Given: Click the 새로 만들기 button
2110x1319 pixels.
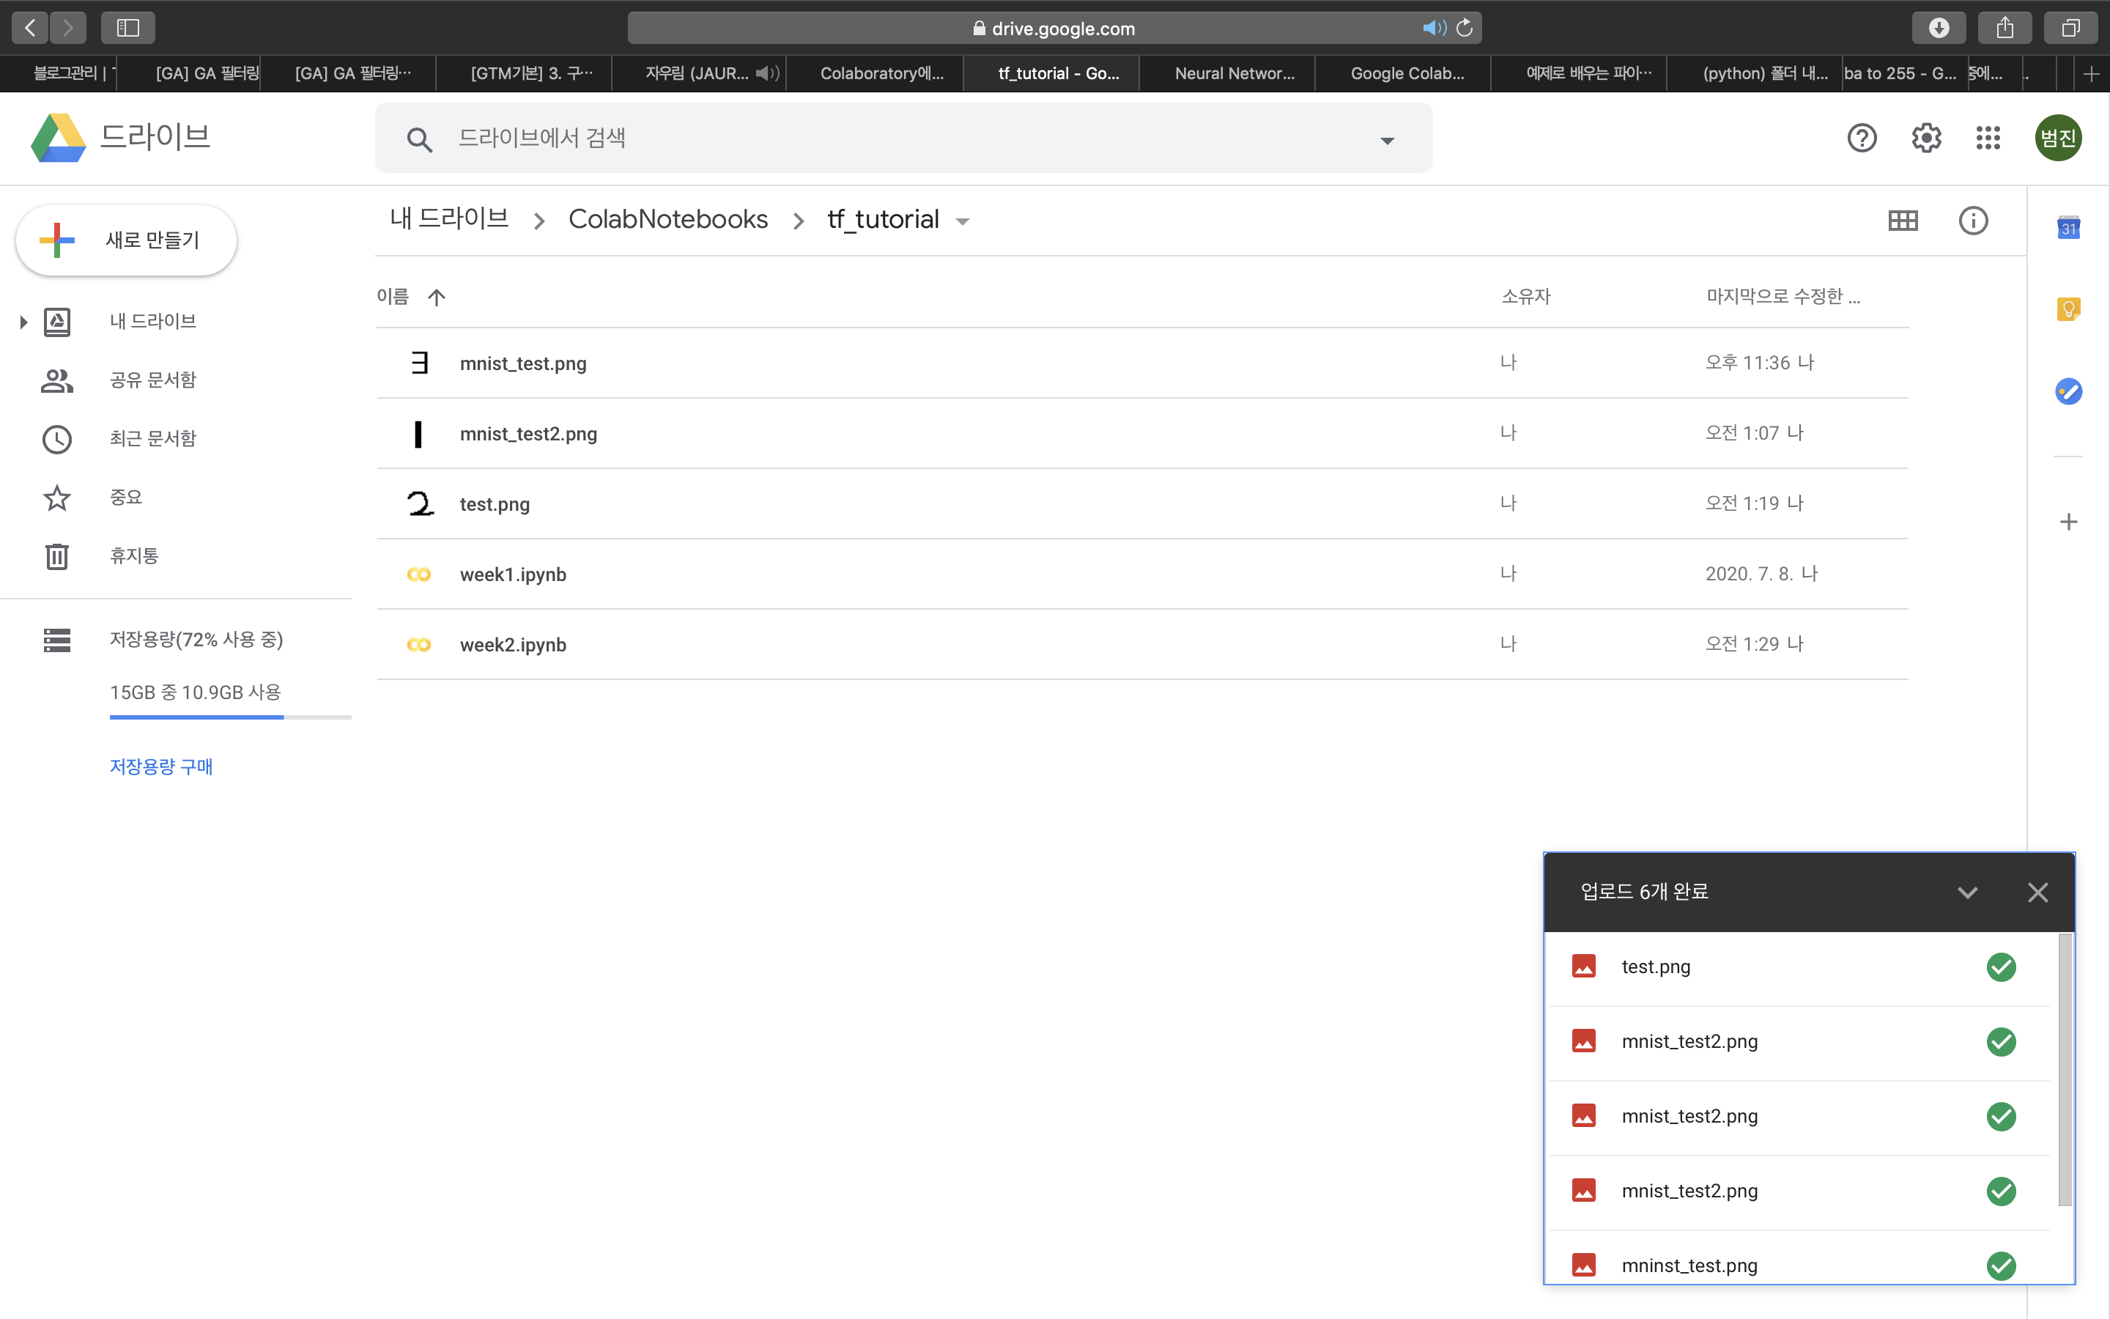Looking at the screenshot, I should pos(127,240).
